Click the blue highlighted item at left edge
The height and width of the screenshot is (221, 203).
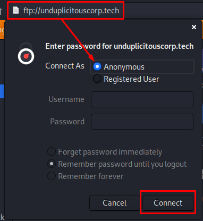[x=2, y=91]
